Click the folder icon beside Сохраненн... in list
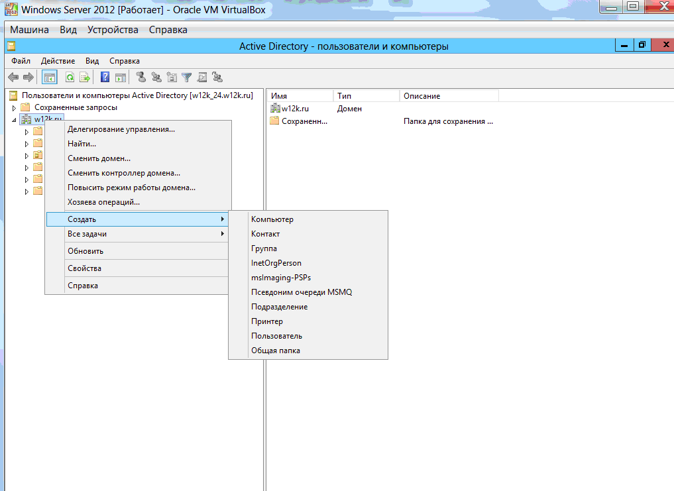This screenshot has width=674, height=491. click(274, 121)
